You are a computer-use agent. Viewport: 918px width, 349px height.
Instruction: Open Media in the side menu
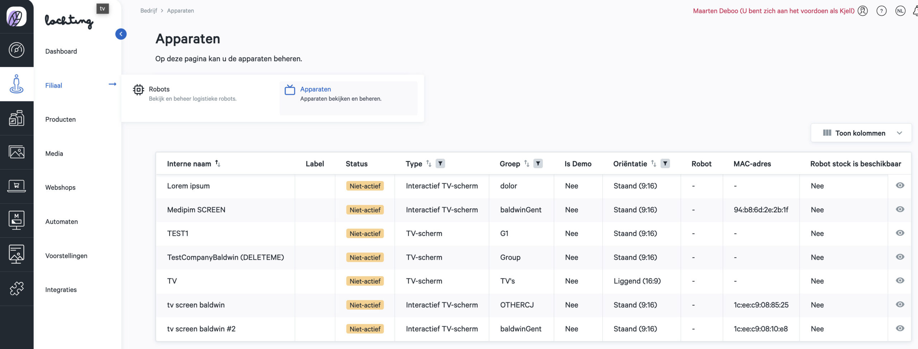click(54, 154)
